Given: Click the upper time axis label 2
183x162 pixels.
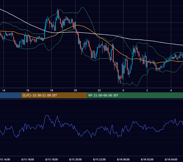Looking at the screenshot, I should tap(147, 90).
